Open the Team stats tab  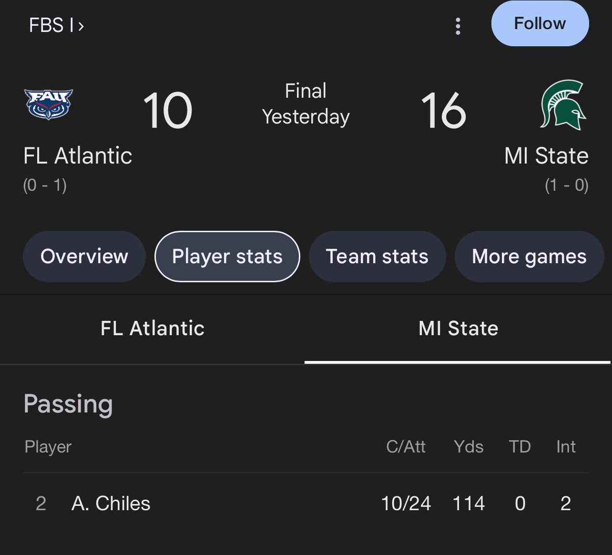[377, 256]
